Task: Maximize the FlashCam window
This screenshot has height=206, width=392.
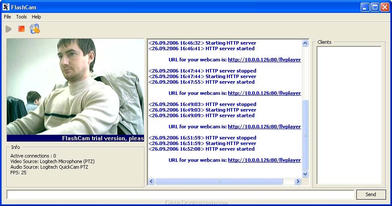Action: click(x=375, y=7)
